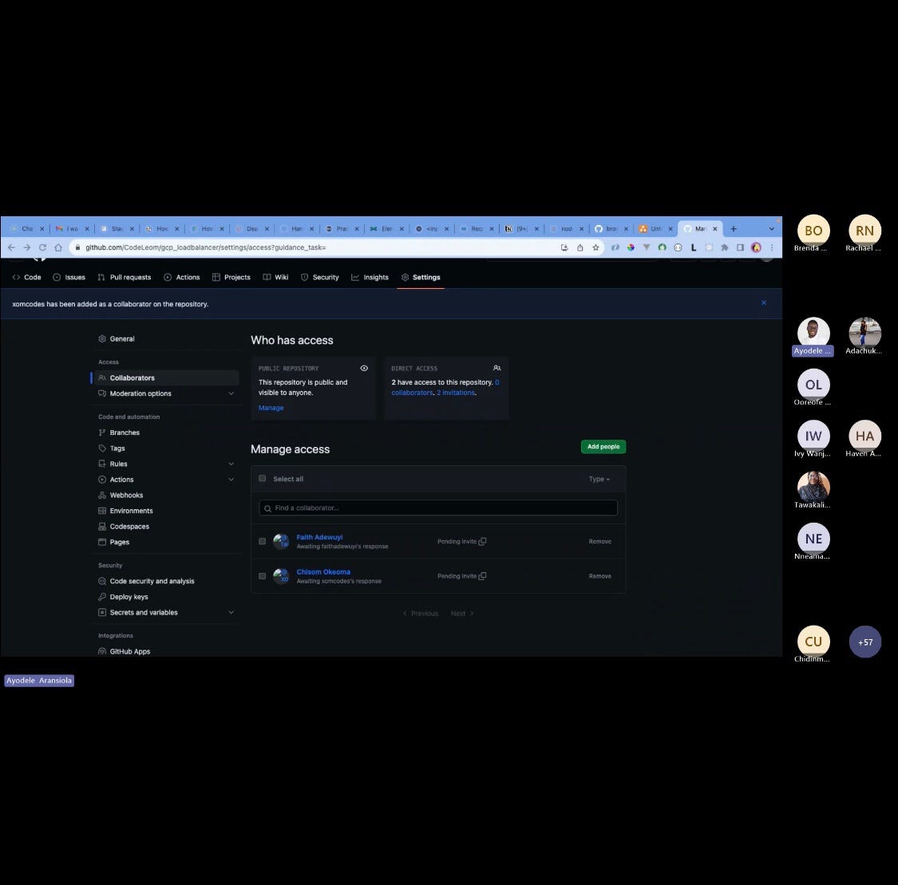898x885 pixels.
Task: Open the Branches settings via its branch icon
Action: tap(102, 432)
